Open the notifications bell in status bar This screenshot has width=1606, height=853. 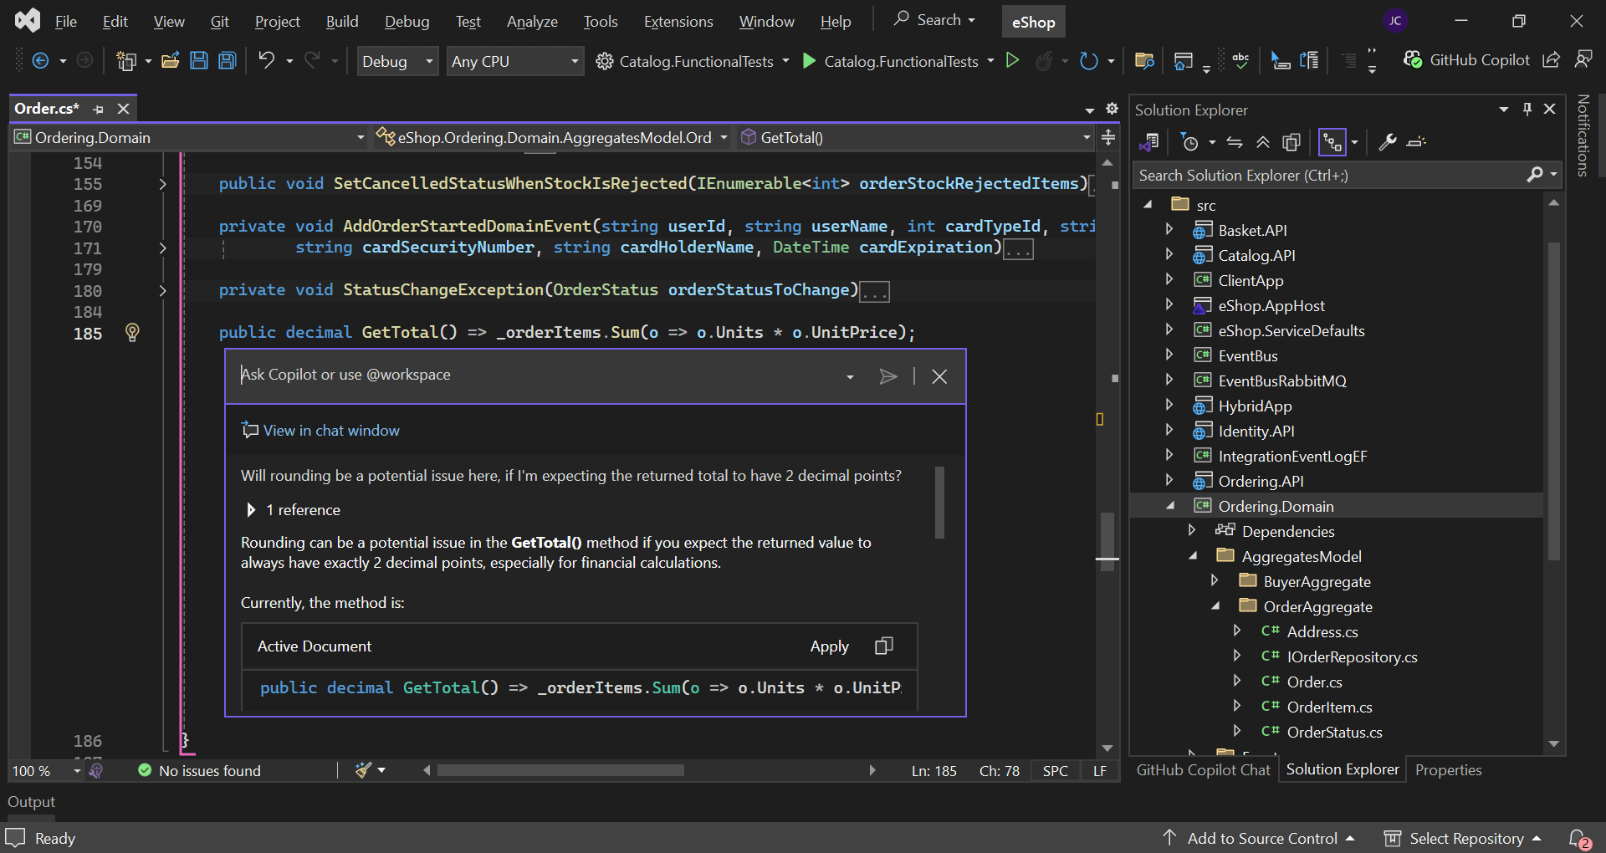pos(1578,838)
